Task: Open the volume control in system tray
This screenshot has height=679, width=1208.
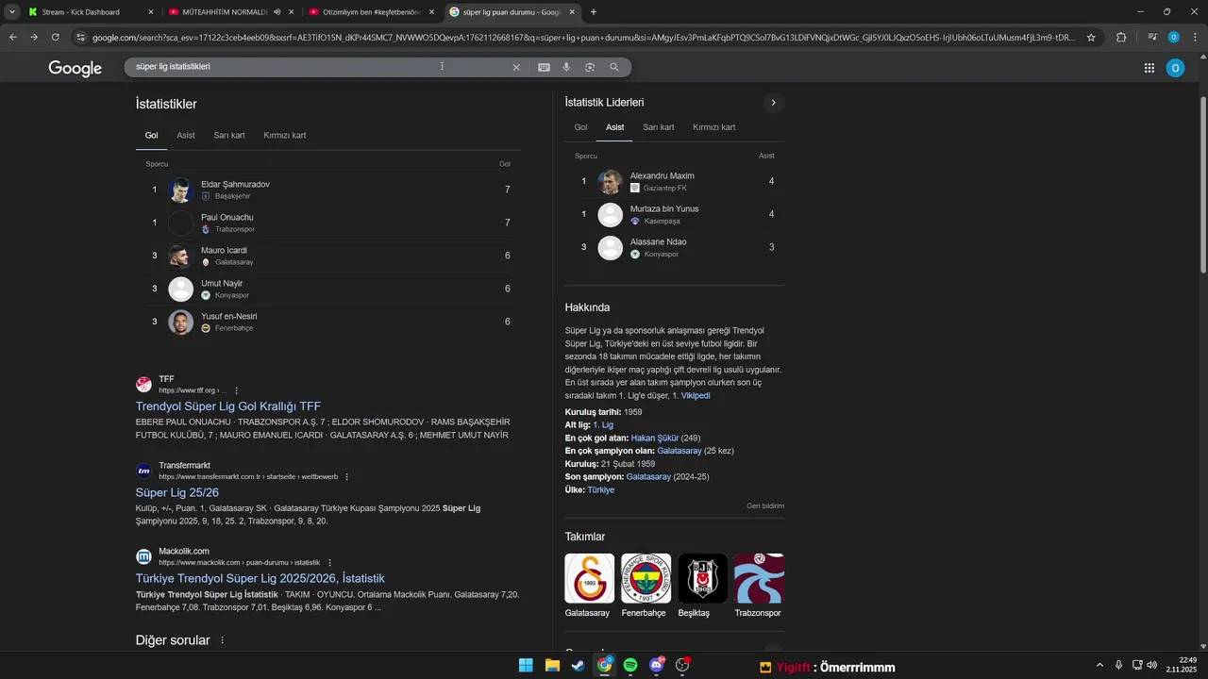Action: point(1151,665)
